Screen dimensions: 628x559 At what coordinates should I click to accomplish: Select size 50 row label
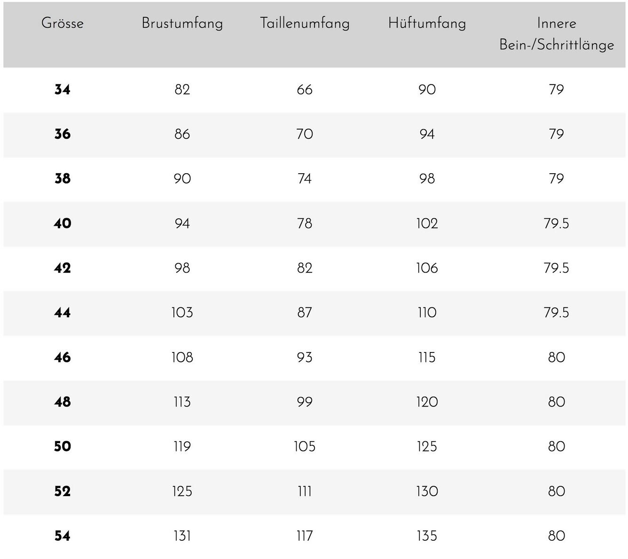(63, 446)
